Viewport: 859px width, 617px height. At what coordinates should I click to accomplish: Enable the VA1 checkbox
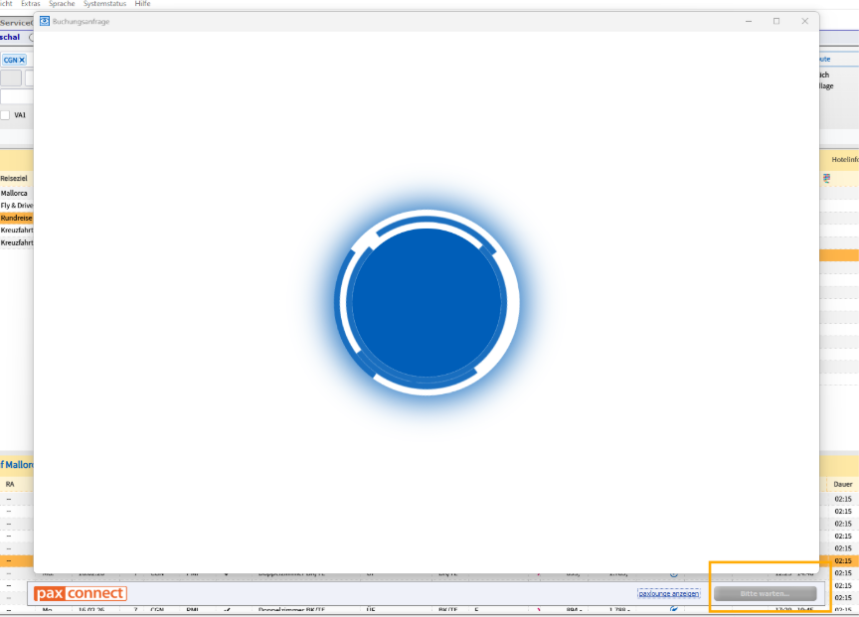tap(5, 114)
